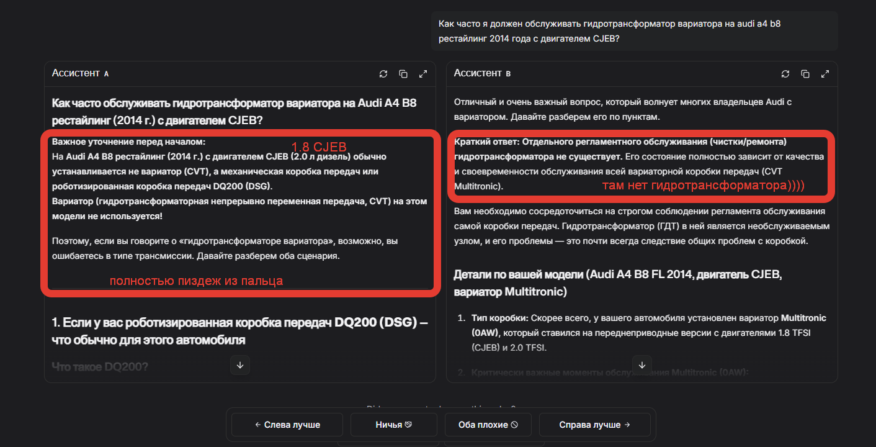
Task: Click the "Ассистент B" panel title
Action: (x=482, y=73)
